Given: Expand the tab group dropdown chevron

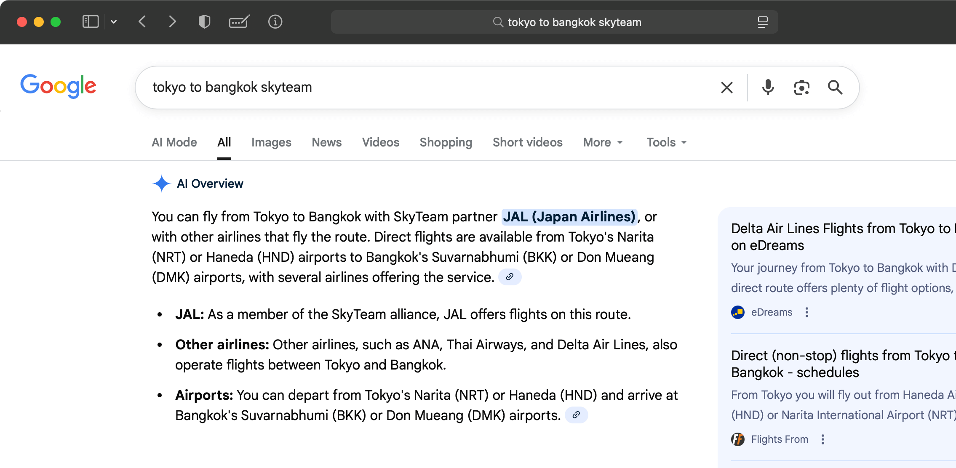Looking at the screenshot, I should coord(114,22).
